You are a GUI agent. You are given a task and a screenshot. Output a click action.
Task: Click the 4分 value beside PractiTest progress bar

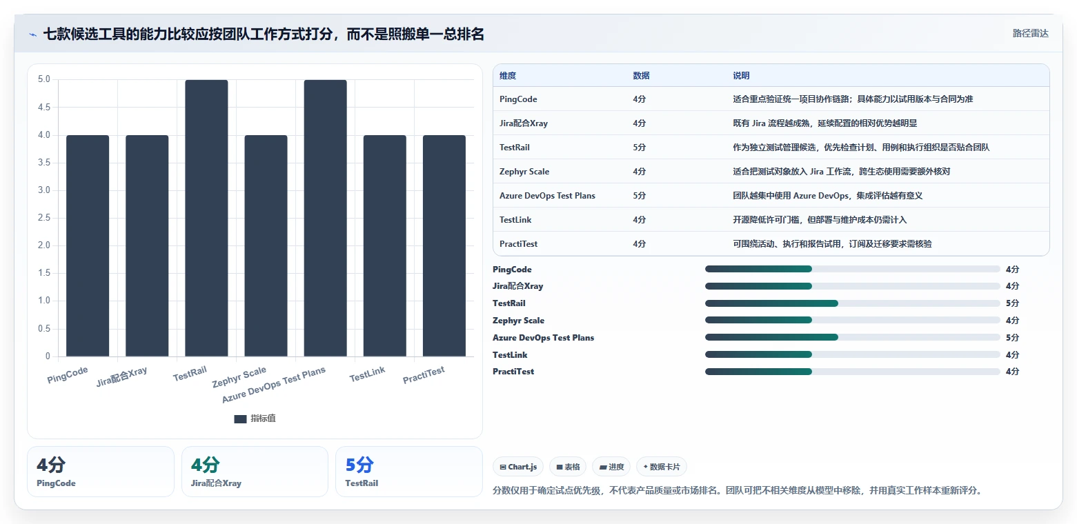pos(1012,372)
